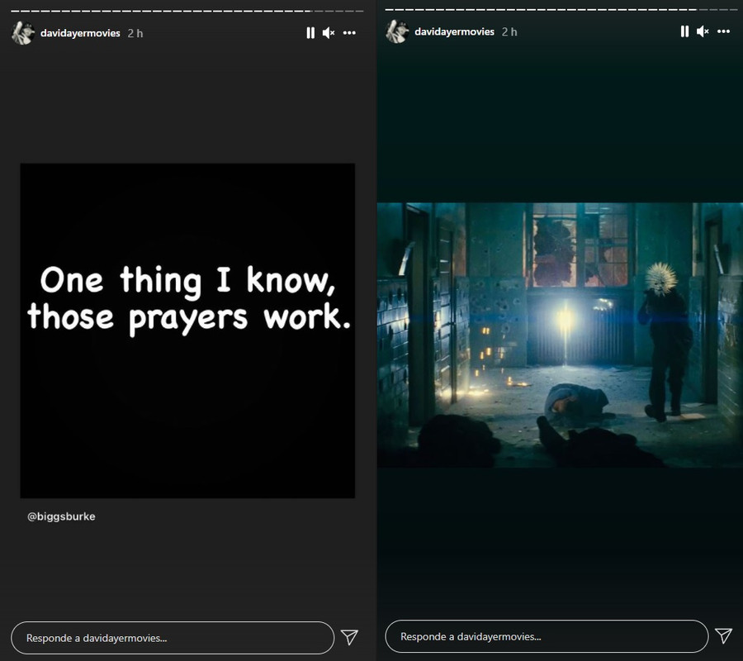This screenshot has height=661, width=743.
Task: Share right story via paper plane icon
Action: pyautogui.click(x=723, y=636)
